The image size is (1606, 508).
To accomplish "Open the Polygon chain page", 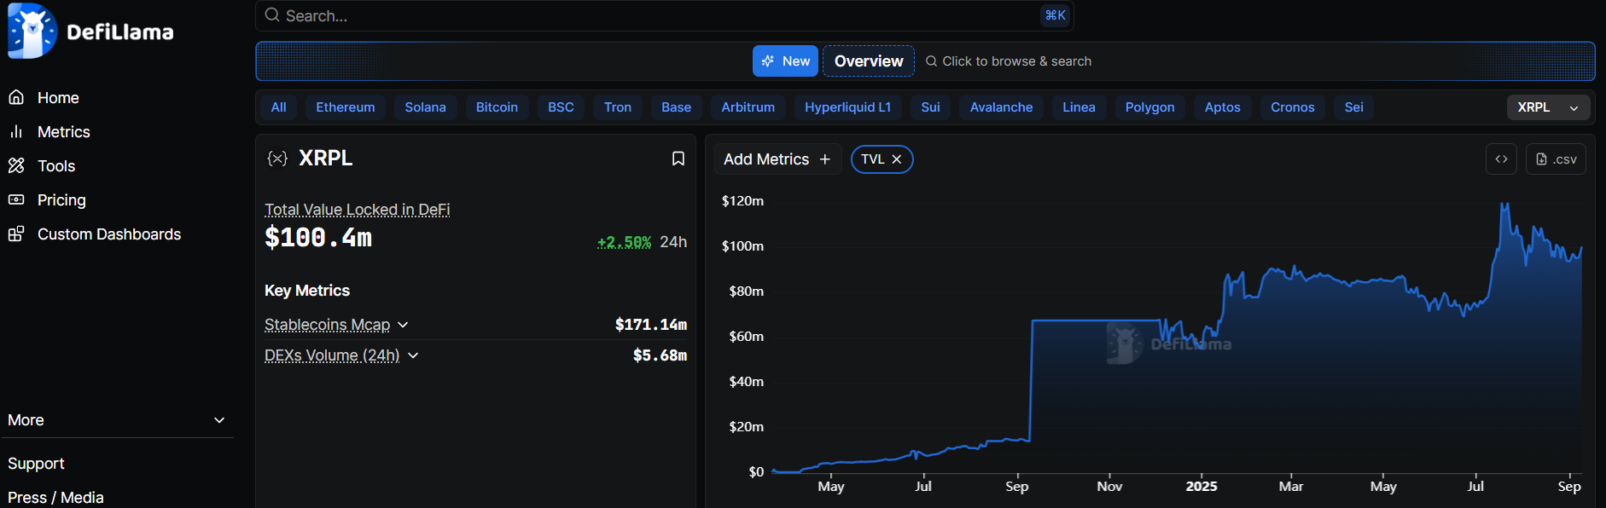I will (1149, 107).
